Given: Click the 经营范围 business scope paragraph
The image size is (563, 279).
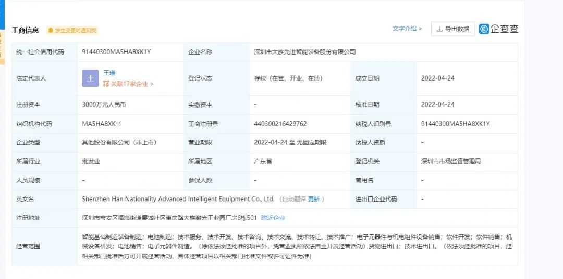Looking at the screenshot, I should tap(297, 246).
